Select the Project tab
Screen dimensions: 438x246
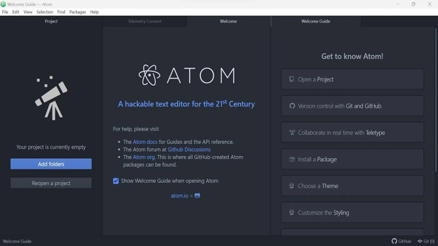point(51,21)
